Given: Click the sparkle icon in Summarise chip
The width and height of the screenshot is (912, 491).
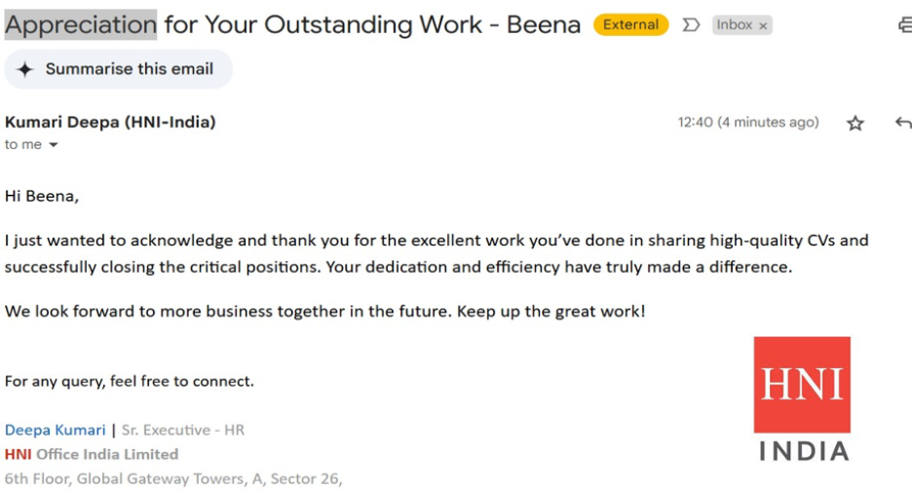Looking at the screenshot, I should pyautogui.click(x=25, y=69).
